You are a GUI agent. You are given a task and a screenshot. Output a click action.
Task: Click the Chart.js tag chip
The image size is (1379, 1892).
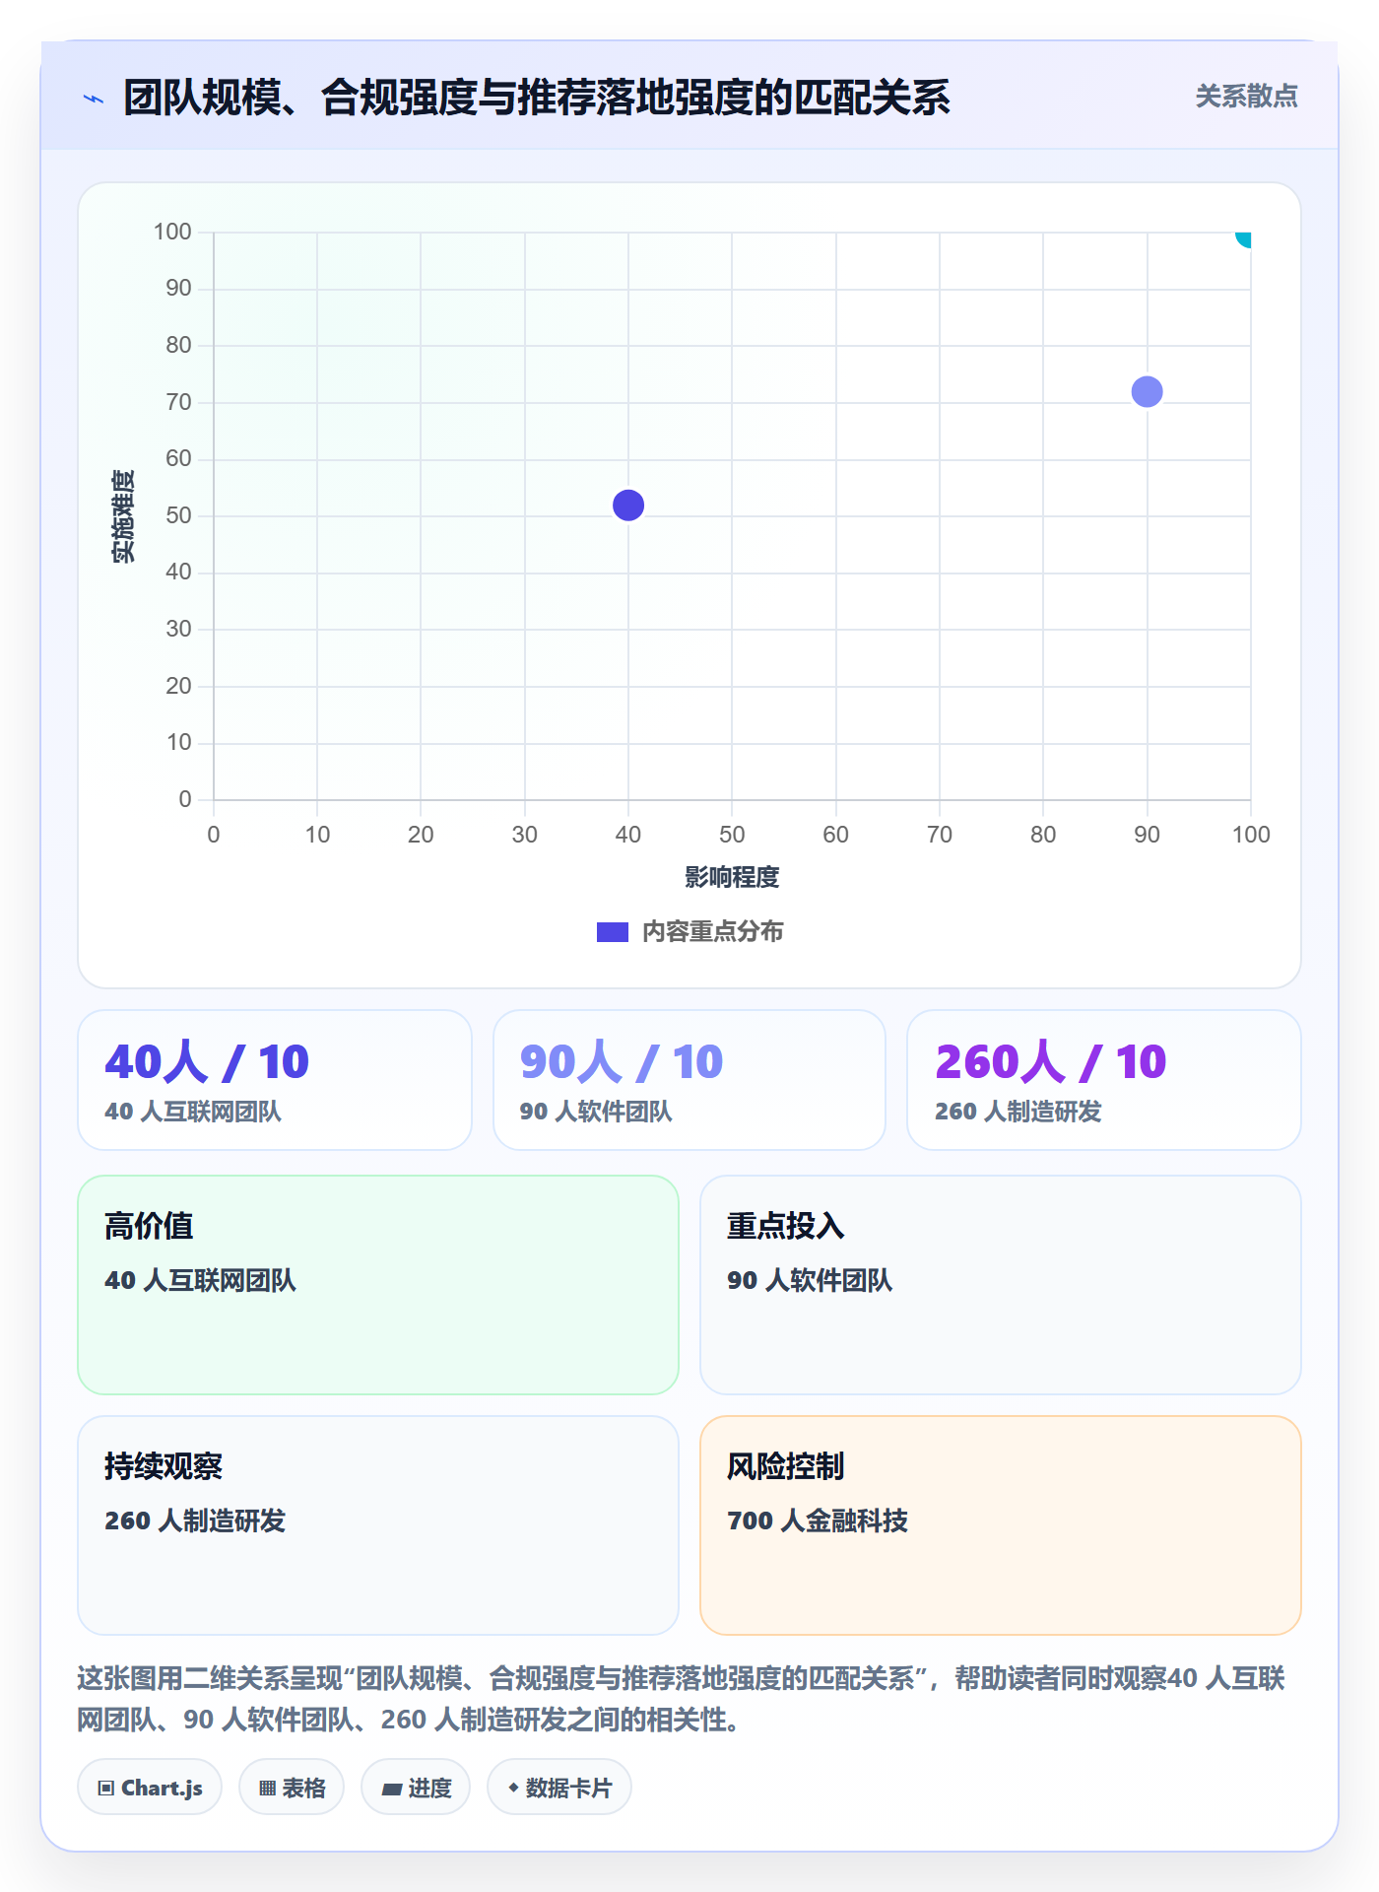150,1788
